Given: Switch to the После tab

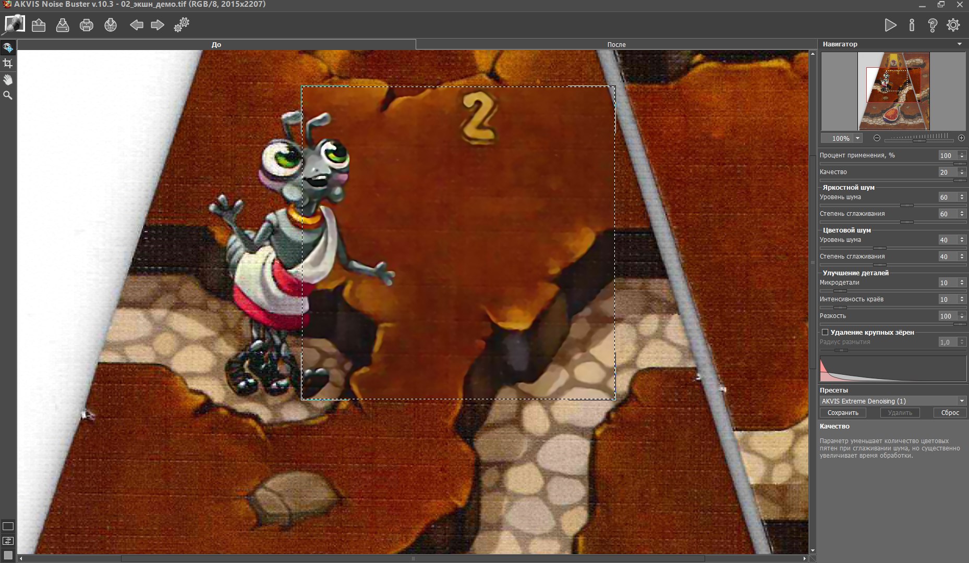Looking at the screenshot, I should click(616, 44).
